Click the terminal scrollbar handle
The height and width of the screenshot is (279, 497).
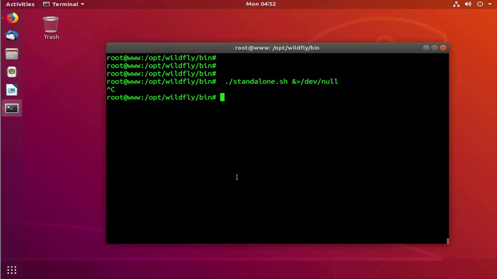(448, 241)
